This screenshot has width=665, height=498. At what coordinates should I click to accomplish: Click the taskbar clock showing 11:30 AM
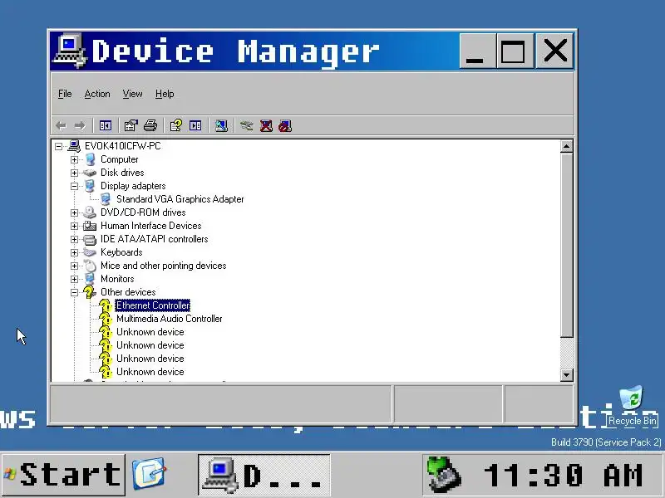tap(564, 475)
